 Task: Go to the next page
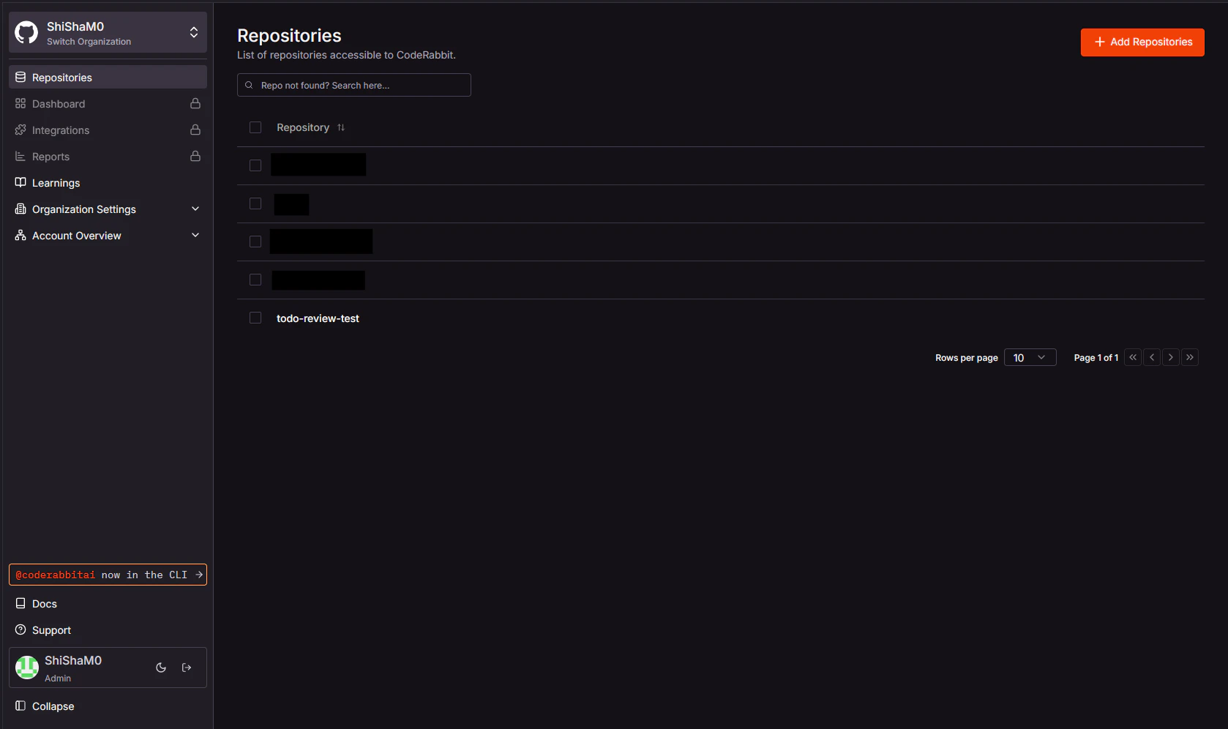(x=1171, y=357)
